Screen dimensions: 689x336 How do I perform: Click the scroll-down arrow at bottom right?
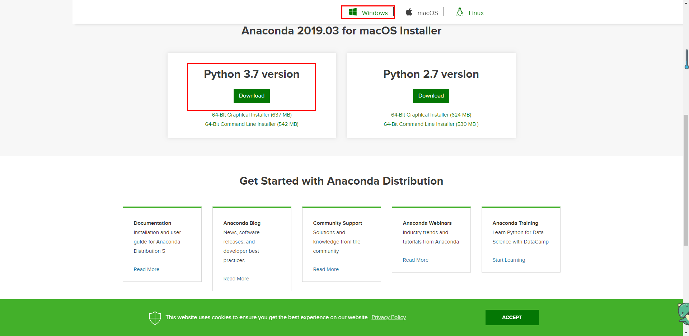[x=685, y=333]
